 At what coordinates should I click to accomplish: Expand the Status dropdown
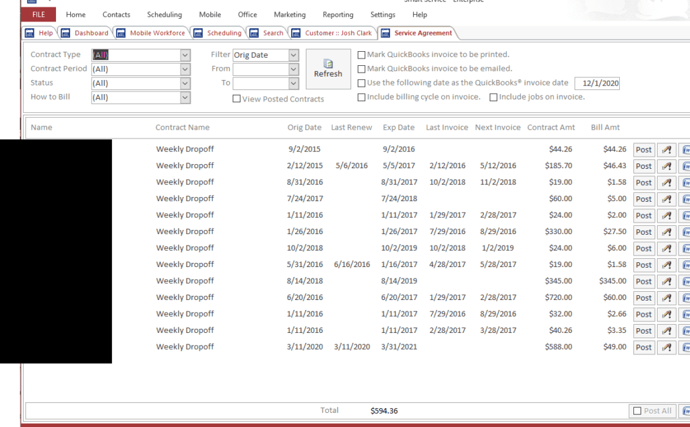tap(185, 83)
